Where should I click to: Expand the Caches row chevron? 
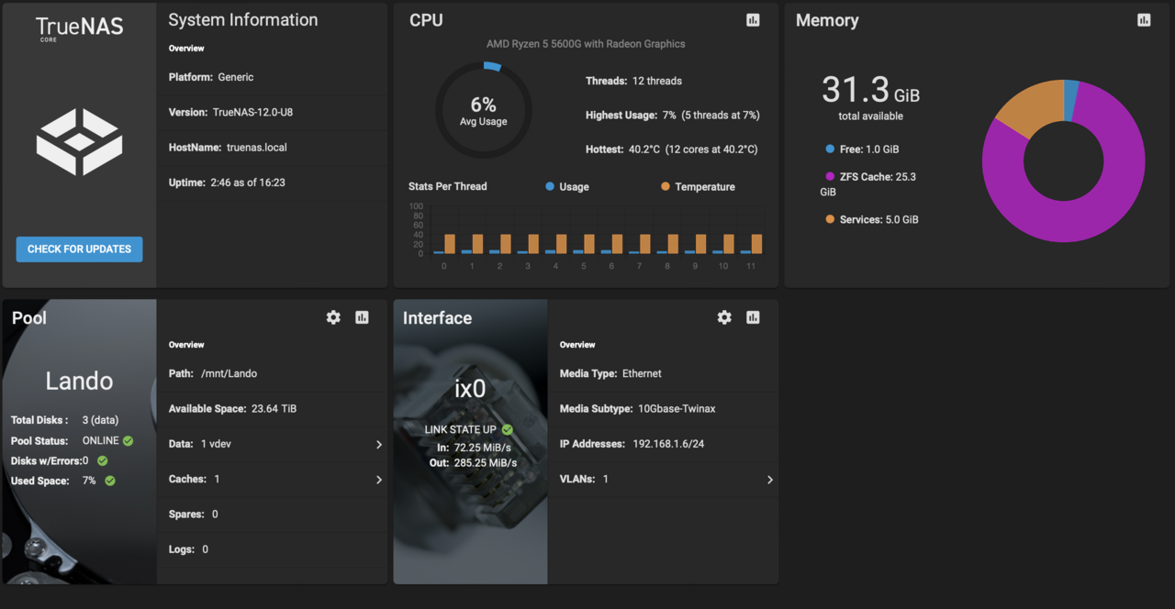[378, 480]
